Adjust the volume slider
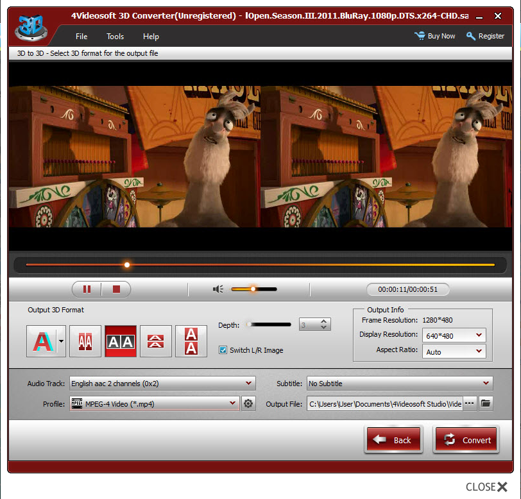 pos(254,289)
